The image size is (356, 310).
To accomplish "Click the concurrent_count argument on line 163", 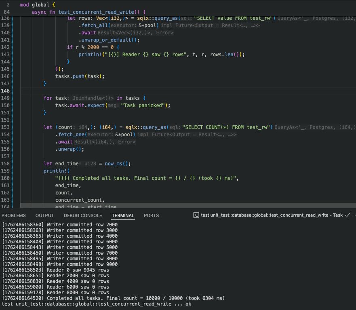I will (78, 200).
